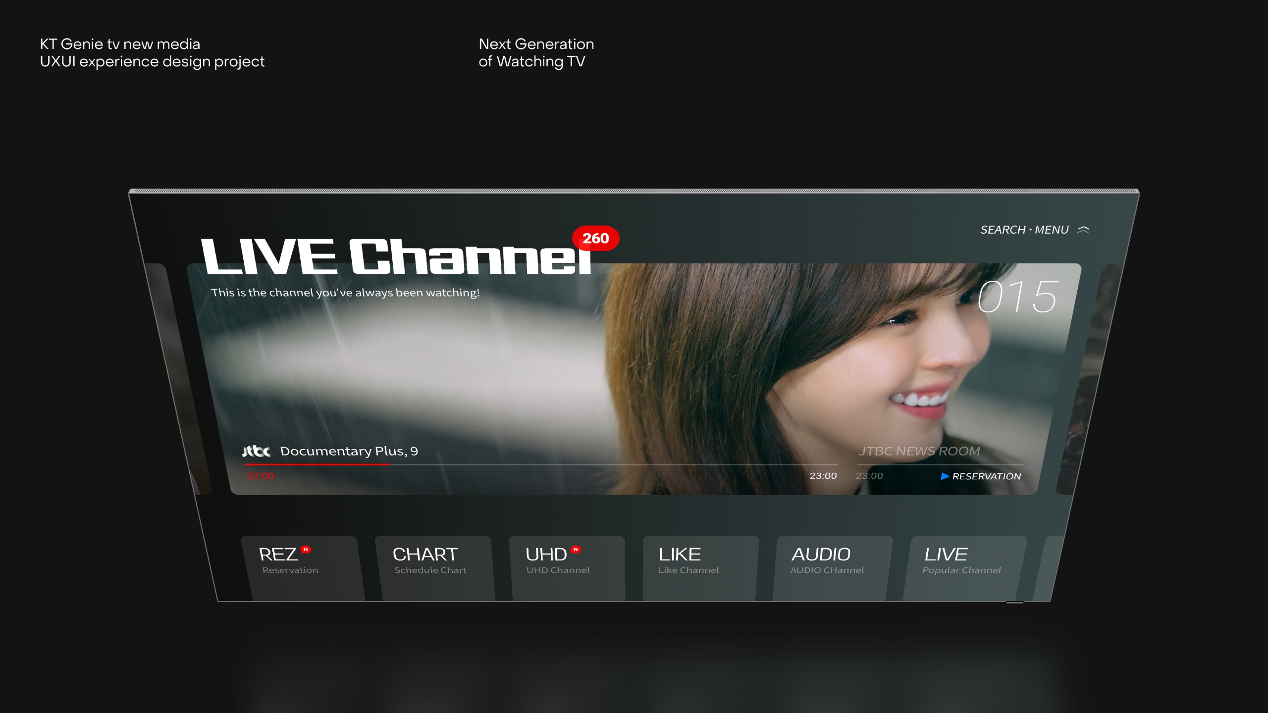
Task: Click the red 260 channel count badge
Action: tap(595, 238)
